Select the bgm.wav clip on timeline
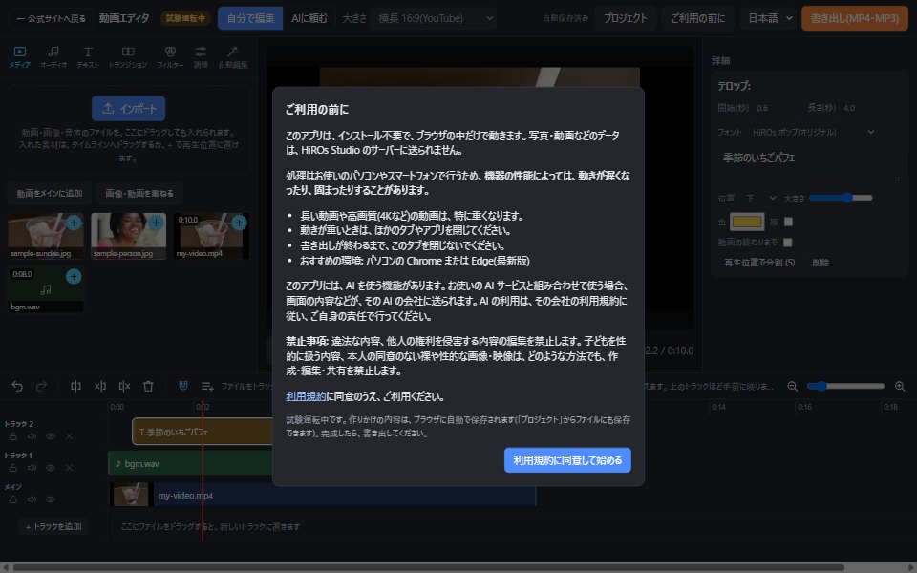 pos(191,464)
